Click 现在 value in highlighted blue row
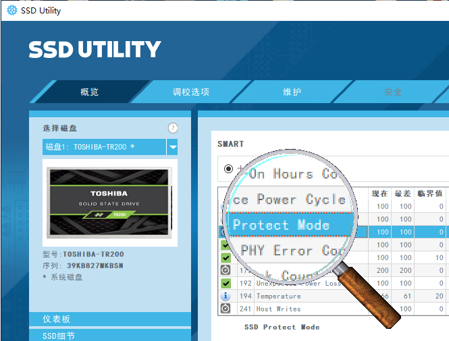The image size is (449, 341). pos(383,232)
